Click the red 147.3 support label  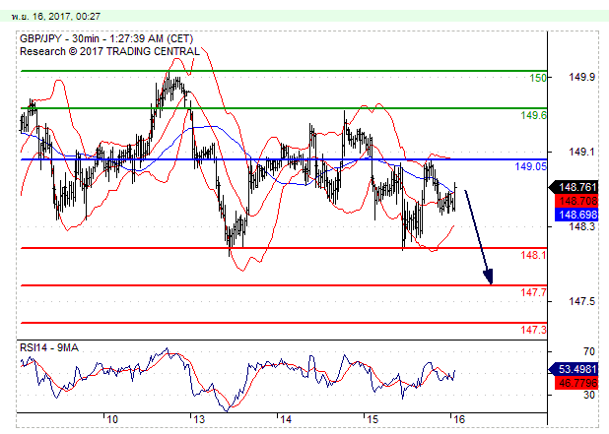pyautogui.click(x=533, y=330)
